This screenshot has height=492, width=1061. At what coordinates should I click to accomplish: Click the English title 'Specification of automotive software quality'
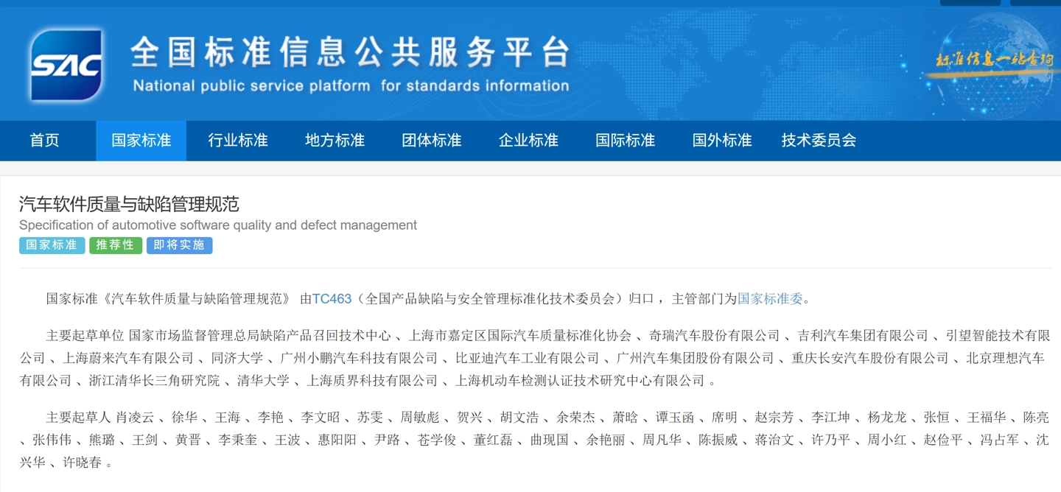click(218, 225)
